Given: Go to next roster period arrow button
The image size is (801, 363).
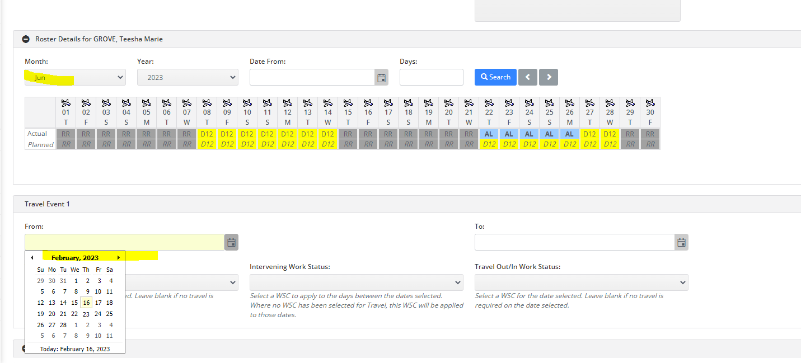Looking at the screenshot, I should pyautogui.click(x=549, y=77).
